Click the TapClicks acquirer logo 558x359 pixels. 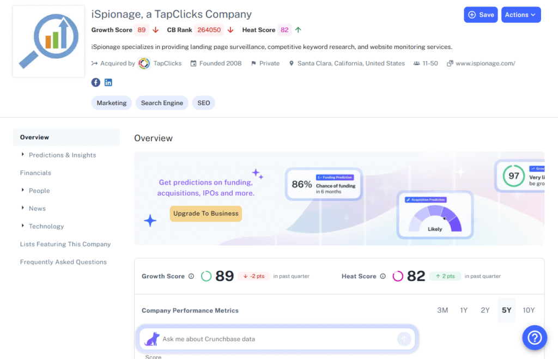pyautogui.click(x=144, y=64)
